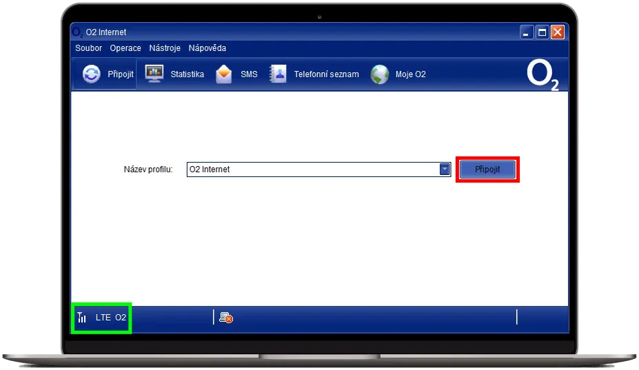Expand the profile name dropdown arrow
This screenshot has height=370, width=639.
point(445,169)
